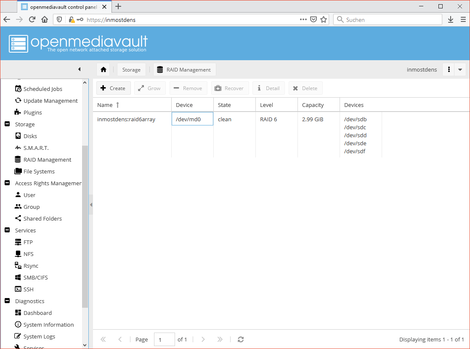
Task: Click the home icon in the breadcrumb bar
Action: [x=103, y=69]
